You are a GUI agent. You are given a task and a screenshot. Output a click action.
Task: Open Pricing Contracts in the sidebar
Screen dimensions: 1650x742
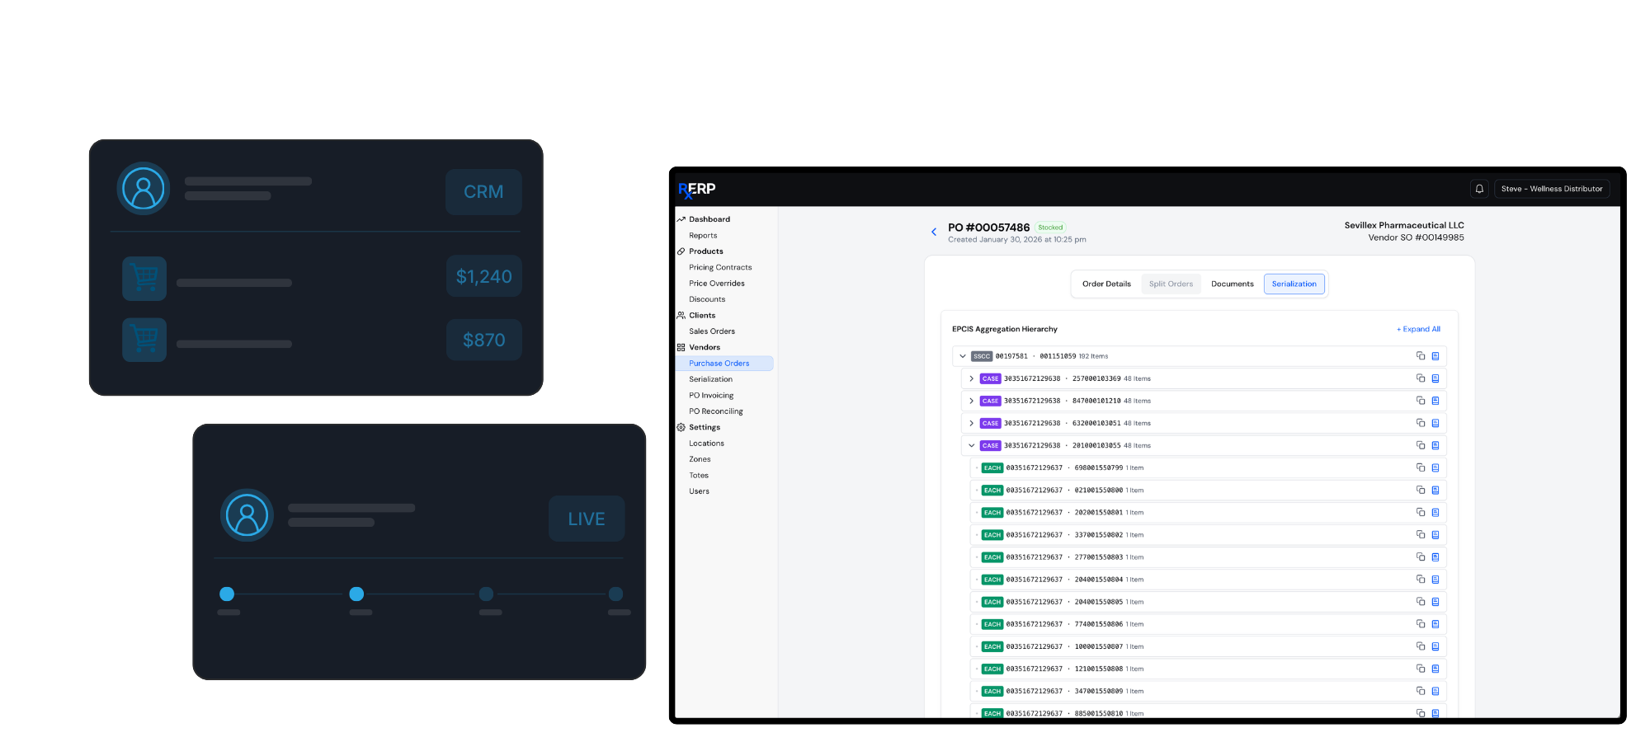(x=720, y=267)
